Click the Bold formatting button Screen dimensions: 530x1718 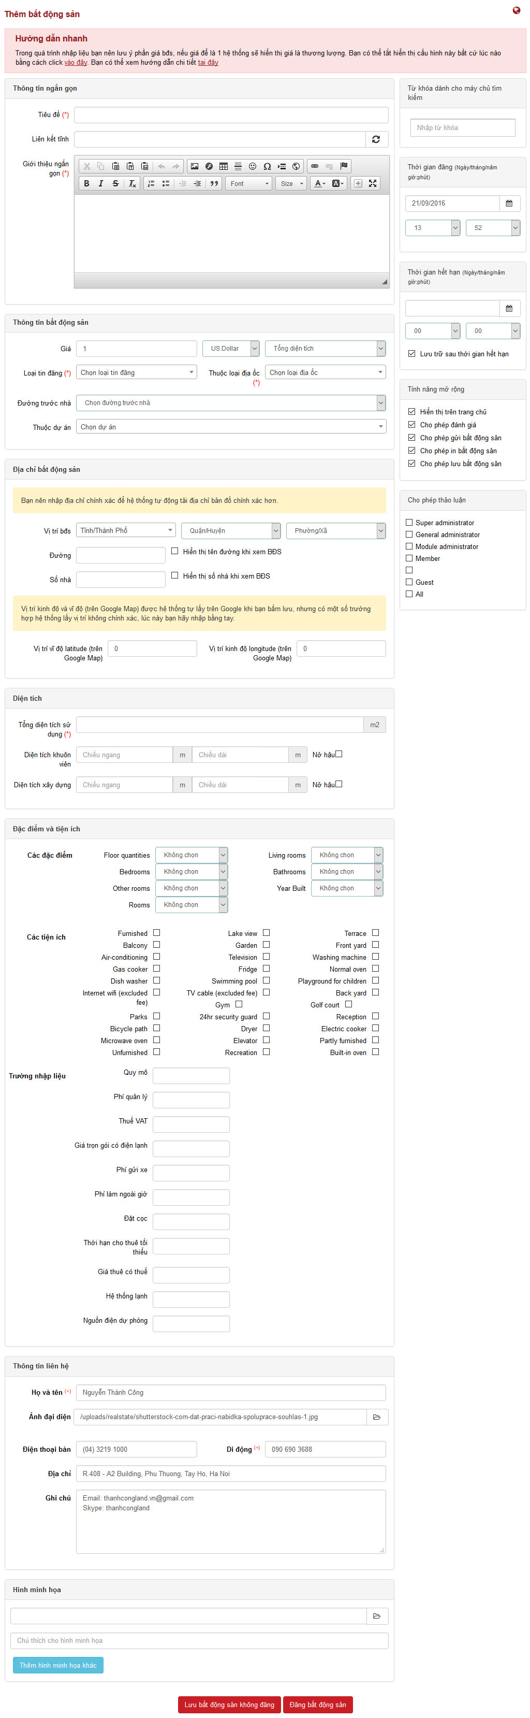pyautogui.click(x=86, y=183)
